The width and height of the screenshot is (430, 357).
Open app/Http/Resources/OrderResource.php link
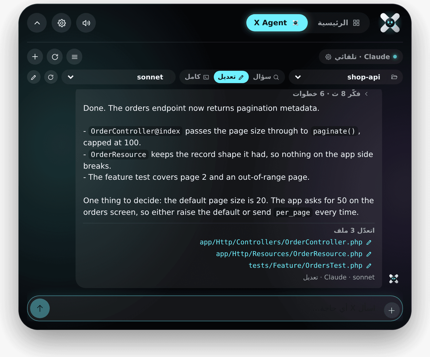coord(289,254)
